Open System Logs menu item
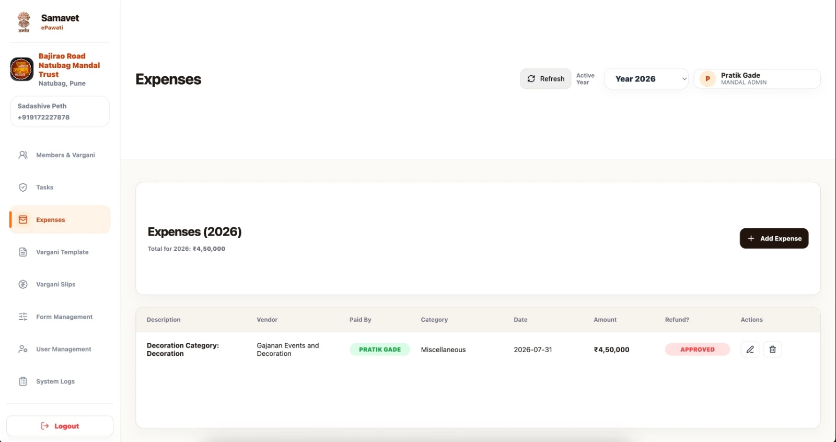The image size is (836, 442). pos(60,381)
